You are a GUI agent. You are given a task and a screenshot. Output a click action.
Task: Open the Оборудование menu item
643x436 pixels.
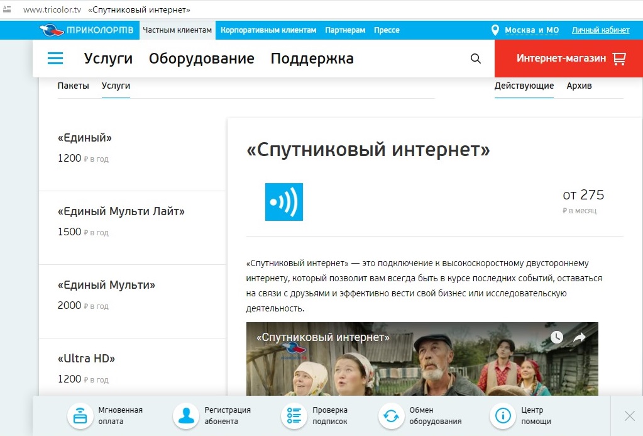pos(201,59)
